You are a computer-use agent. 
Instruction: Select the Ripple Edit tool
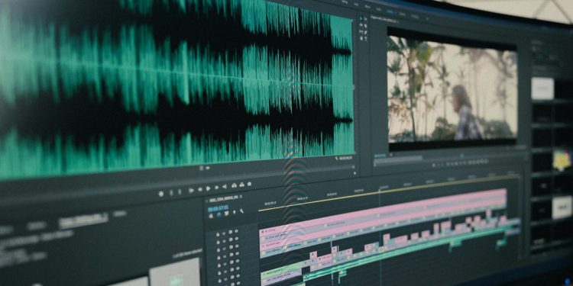[361, 25]
